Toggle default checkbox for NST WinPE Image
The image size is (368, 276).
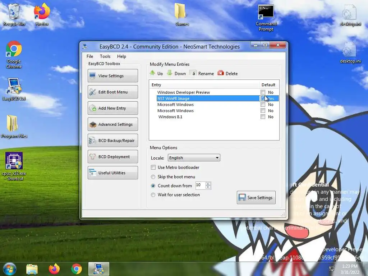click(263, 98)
